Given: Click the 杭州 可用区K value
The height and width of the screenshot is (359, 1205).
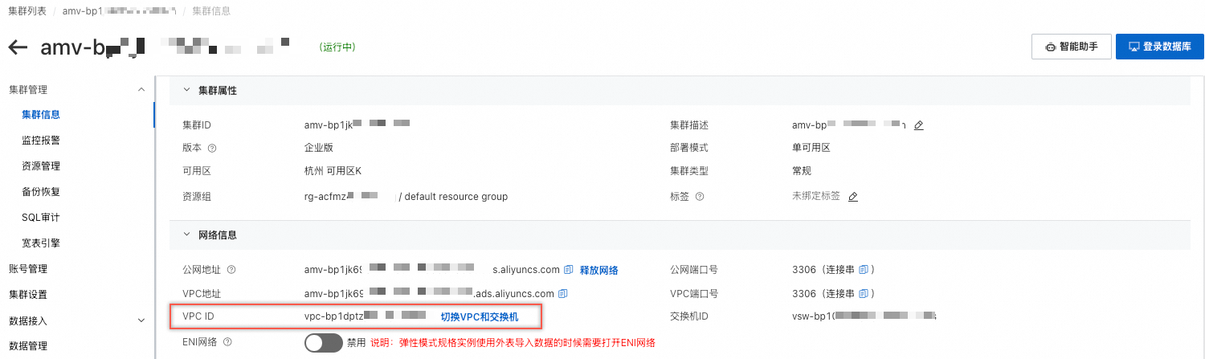Looking at the screenshot, I should point(333,171).
